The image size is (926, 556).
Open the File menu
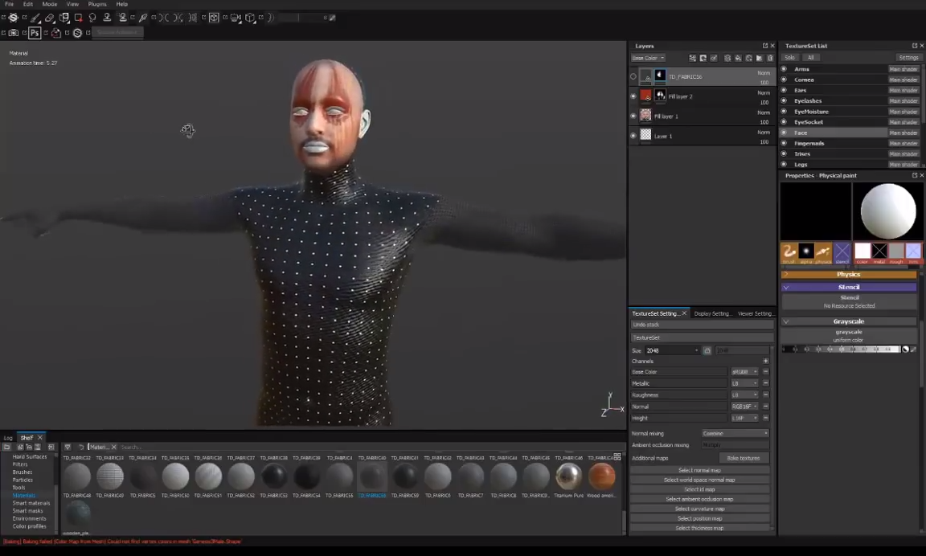[x=10, y=4]
